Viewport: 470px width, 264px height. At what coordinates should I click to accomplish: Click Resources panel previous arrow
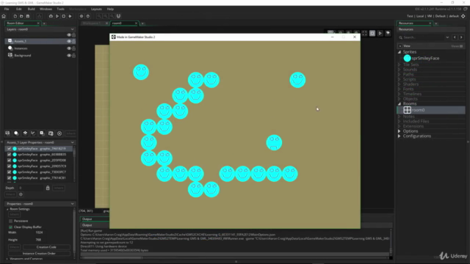(455, 37)
